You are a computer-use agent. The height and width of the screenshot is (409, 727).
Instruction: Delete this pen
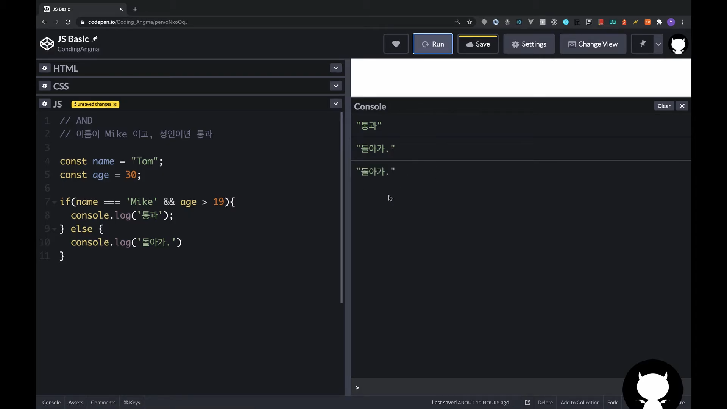(x=545, y=403)
